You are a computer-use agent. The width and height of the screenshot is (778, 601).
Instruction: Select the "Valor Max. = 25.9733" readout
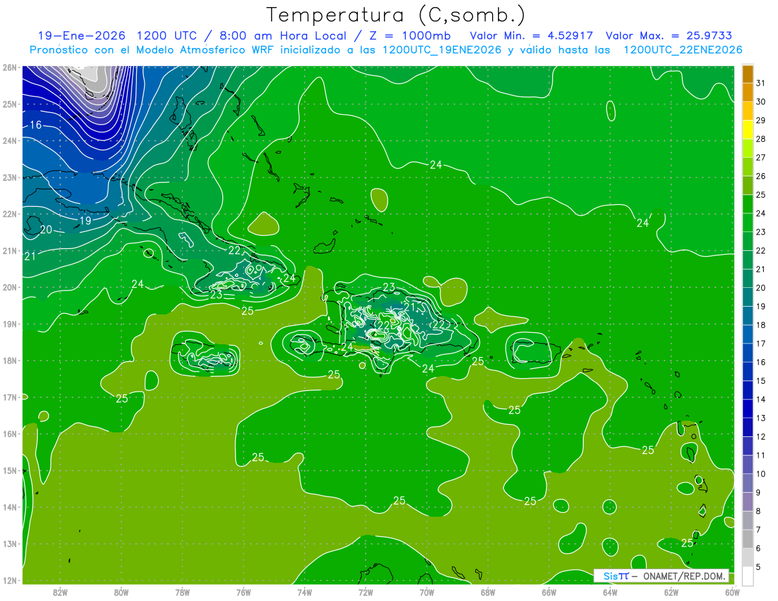click(668, 36)
